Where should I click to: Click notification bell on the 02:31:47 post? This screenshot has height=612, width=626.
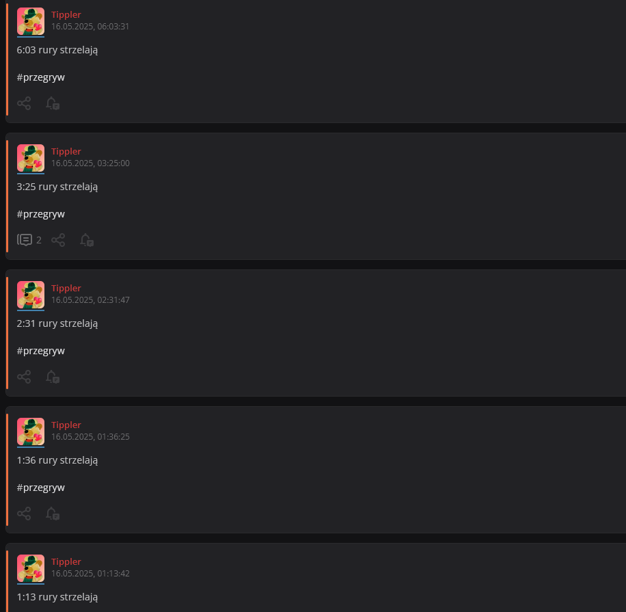tap(53, 377)
